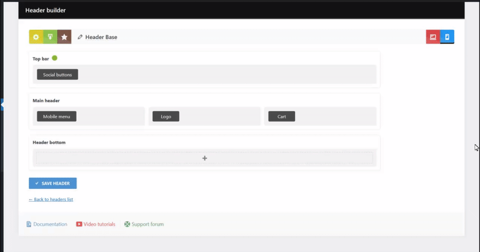The width and height of the screenshot is (480, 252).
Task: Click the green import header icon
Action: click(50, 37)
